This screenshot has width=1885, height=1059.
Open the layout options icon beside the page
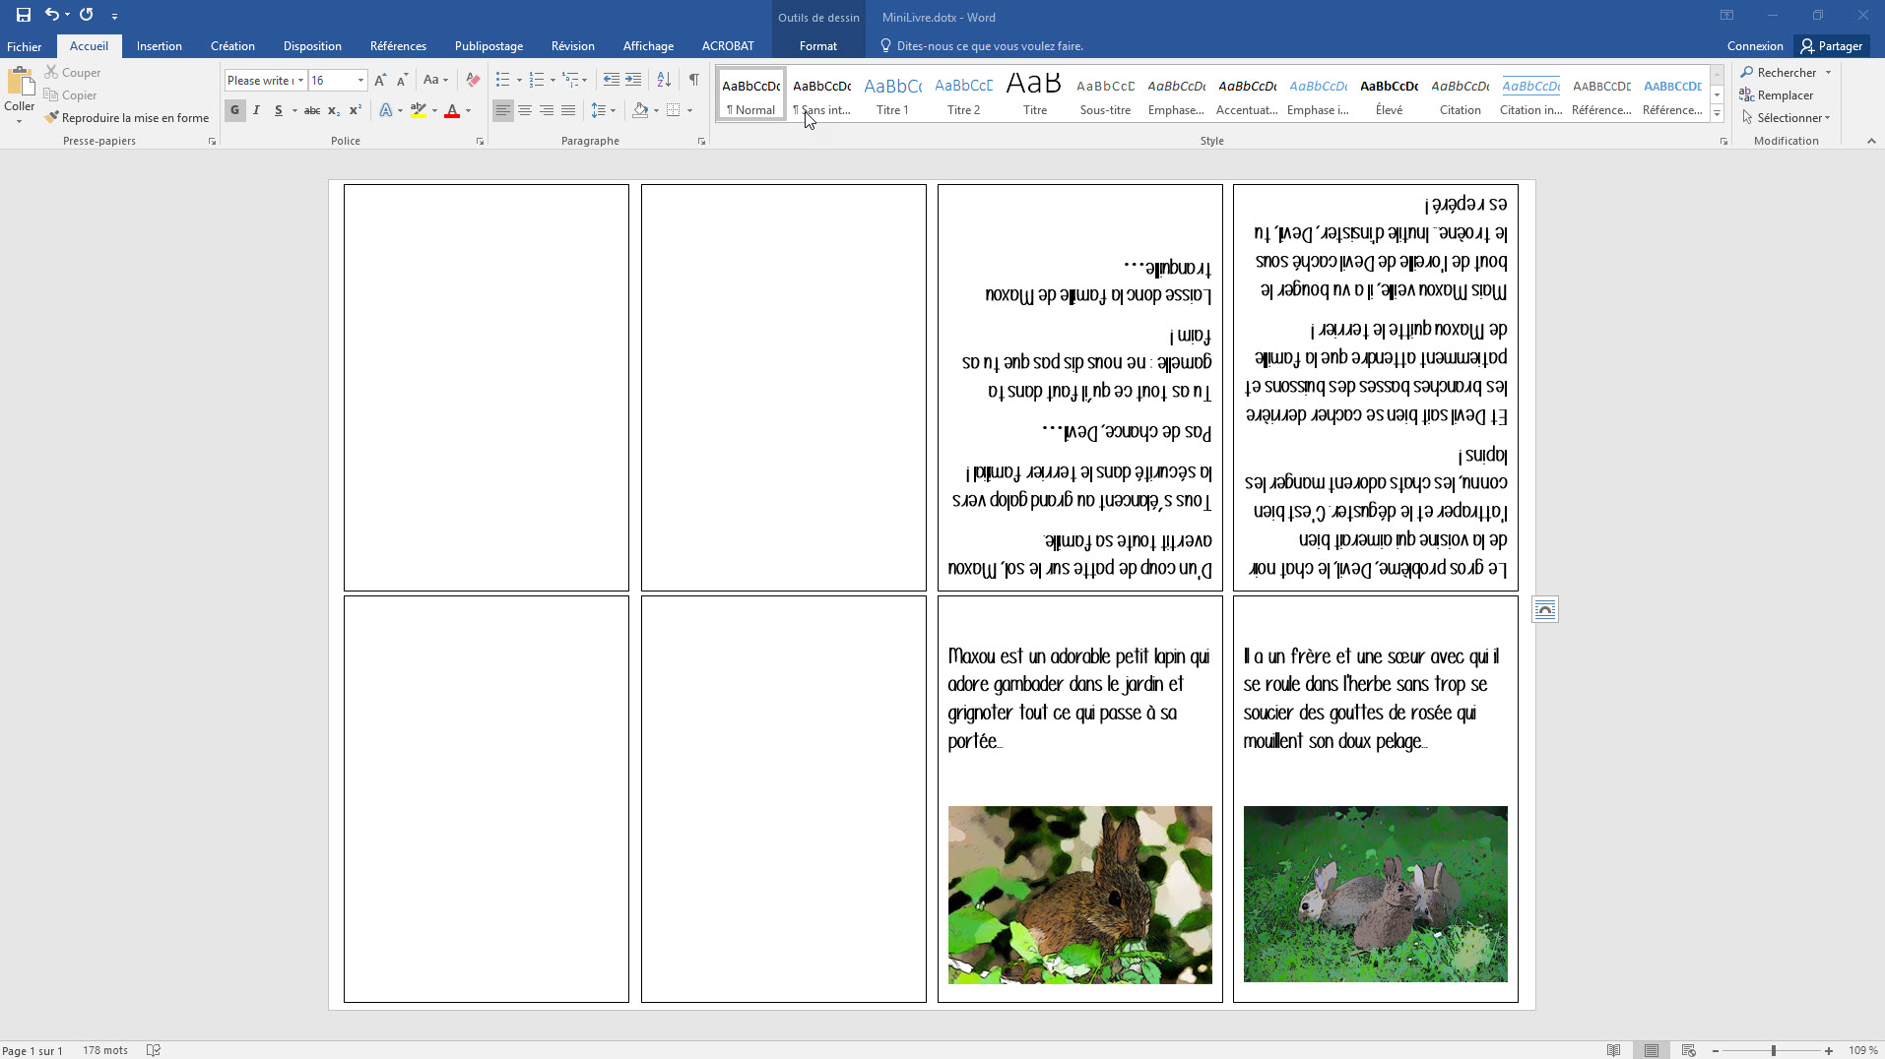point(1545,610)
